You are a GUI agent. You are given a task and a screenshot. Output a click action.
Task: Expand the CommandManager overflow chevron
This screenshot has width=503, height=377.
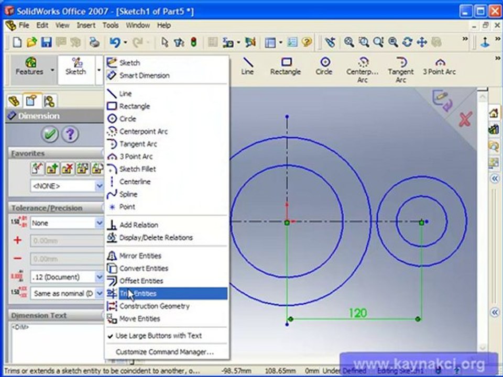(498, 58)
